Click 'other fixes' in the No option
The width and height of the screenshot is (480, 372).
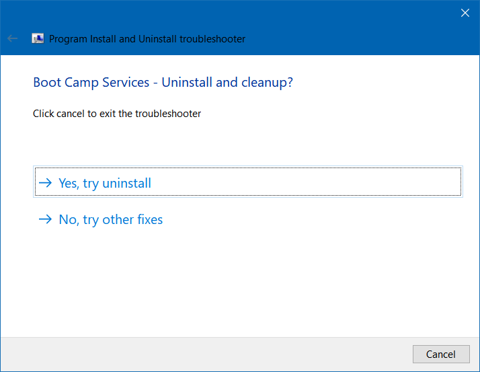[x=132, y=219]
